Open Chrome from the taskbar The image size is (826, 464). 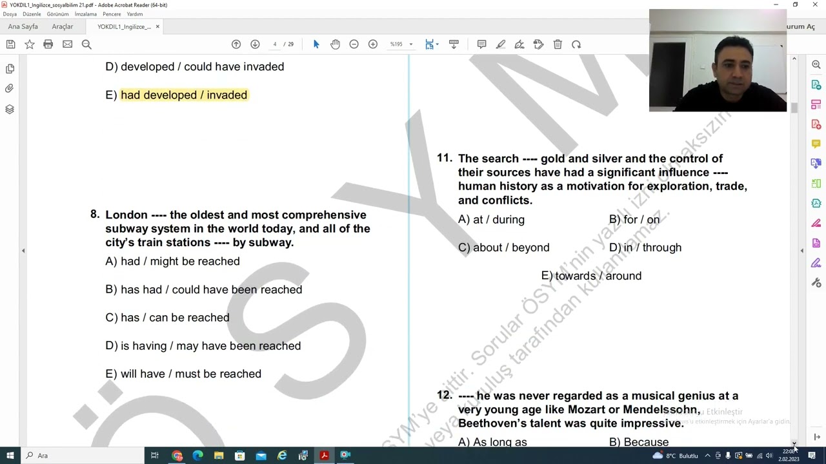177,456
